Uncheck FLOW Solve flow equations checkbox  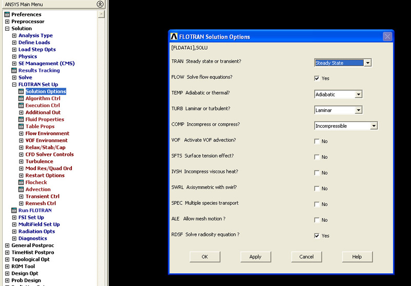(316, 78)
